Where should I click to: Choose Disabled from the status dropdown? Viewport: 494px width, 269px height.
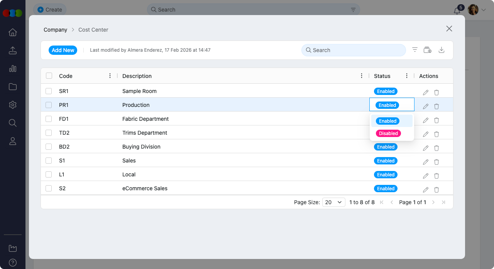point(388,134)
